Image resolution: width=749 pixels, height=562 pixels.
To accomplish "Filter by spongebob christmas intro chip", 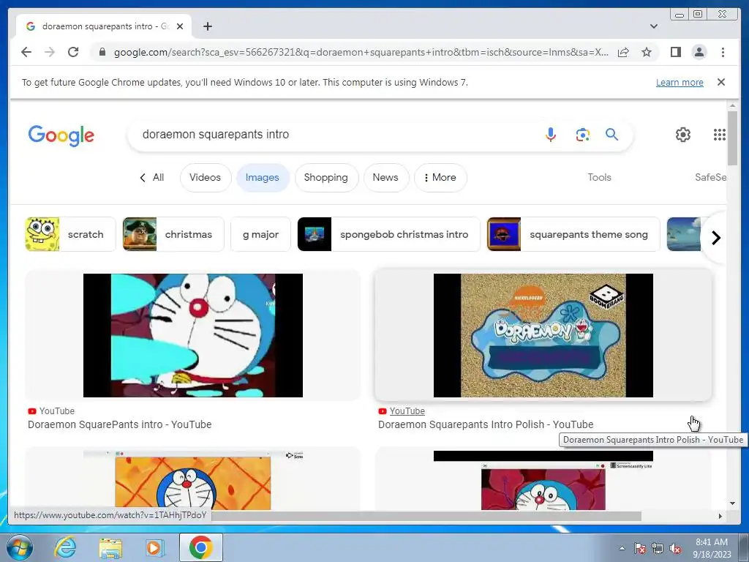I will pos(388,234).
